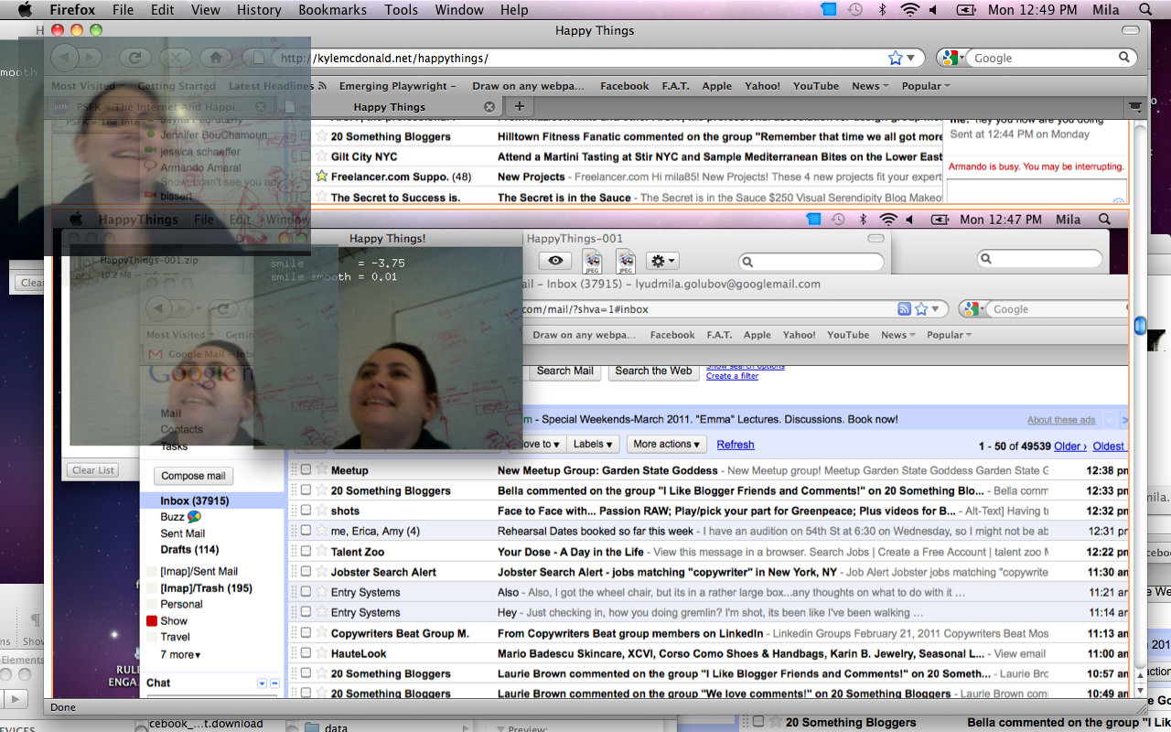Open the gear action menu in HappyThings-001
1171x732 pixels.
(662, 261)
